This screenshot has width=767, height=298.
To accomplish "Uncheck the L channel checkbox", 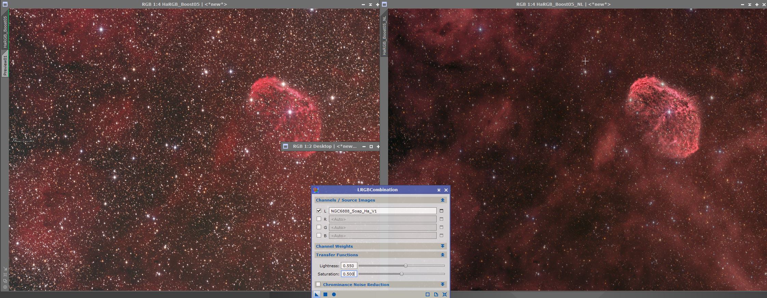I will point(319,211).
